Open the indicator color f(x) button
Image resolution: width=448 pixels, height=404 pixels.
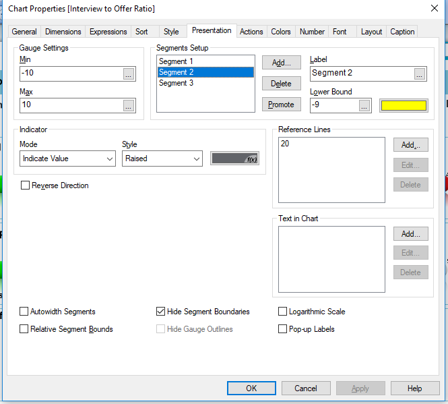coord(234,158)
